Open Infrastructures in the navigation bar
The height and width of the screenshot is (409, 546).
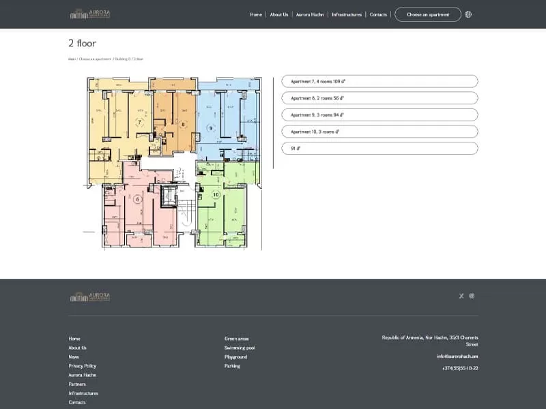[x=347, y=14]
